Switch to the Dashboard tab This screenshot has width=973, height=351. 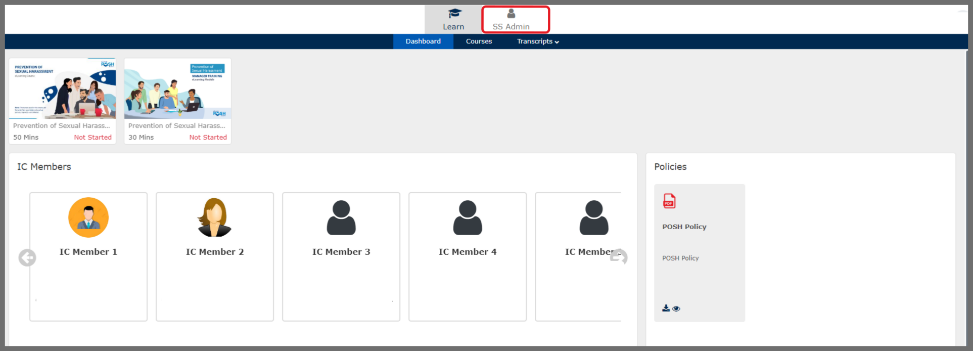click(x=423, y=41)
